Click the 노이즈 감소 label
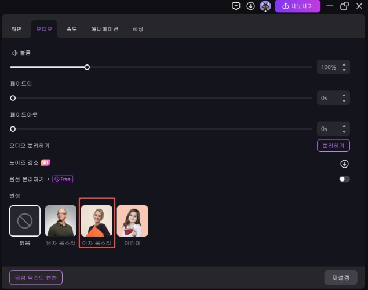 click(x=24, y=162)
